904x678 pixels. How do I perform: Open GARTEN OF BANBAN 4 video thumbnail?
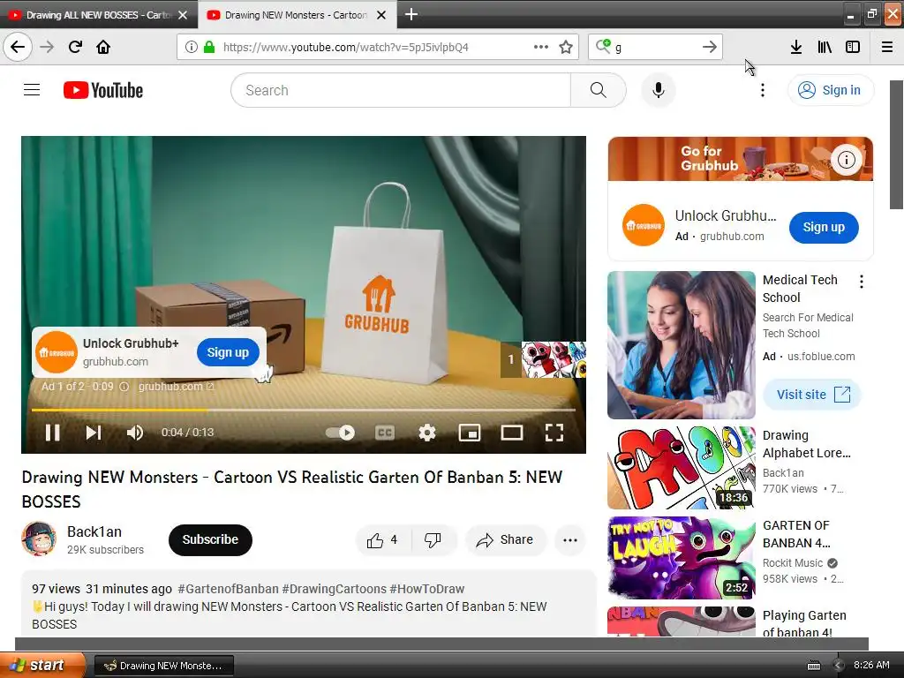[x=682, y=558]
